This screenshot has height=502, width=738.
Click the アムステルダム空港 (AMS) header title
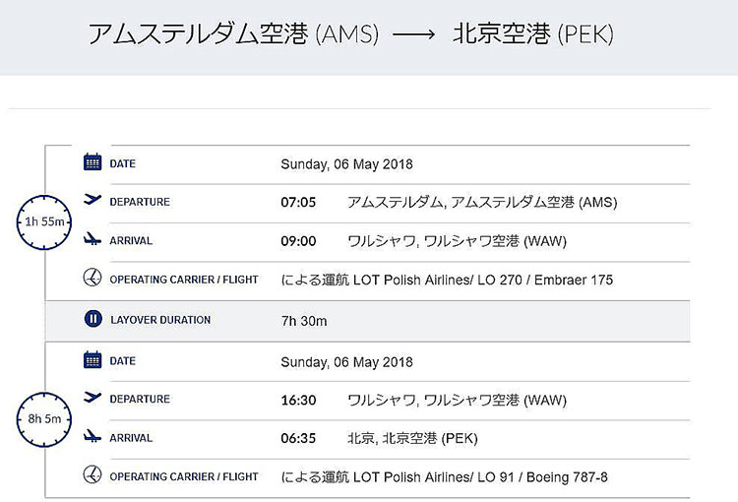tap(233, 33)
